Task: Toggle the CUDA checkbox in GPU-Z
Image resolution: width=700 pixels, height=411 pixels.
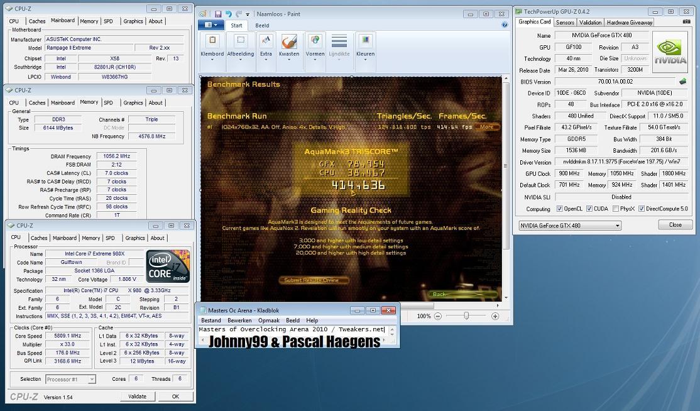Action: (x=589, y=209)
